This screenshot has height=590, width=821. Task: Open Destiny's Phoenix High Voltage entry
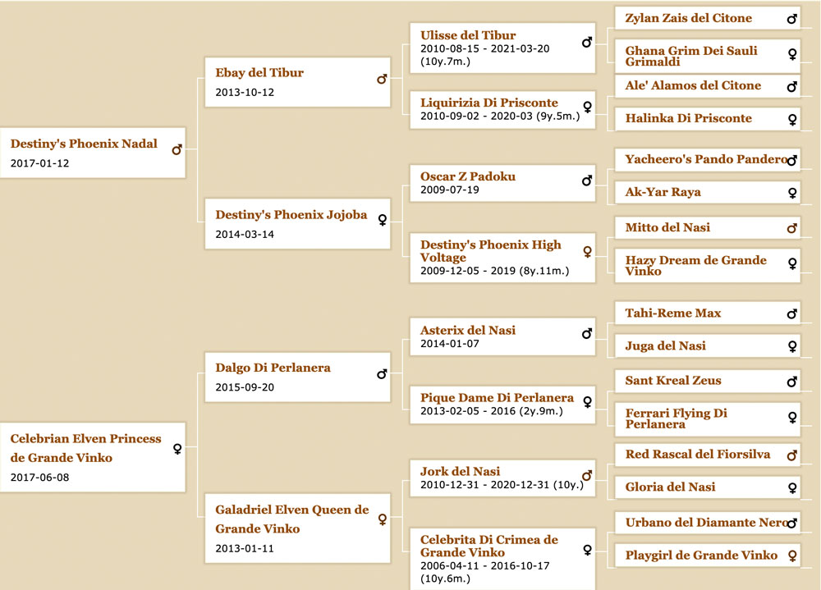[x=491, y=251]
